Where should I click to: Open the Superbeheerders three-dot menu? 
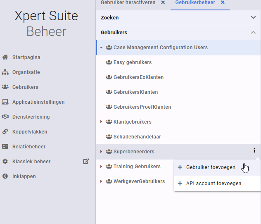(254, 150)
